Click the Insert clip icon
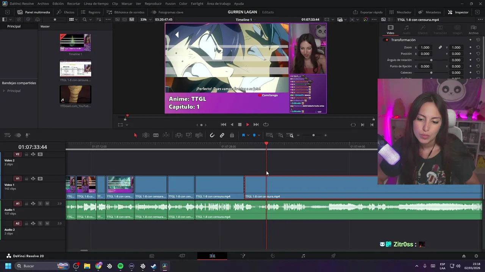 click(x=179, y=135)
